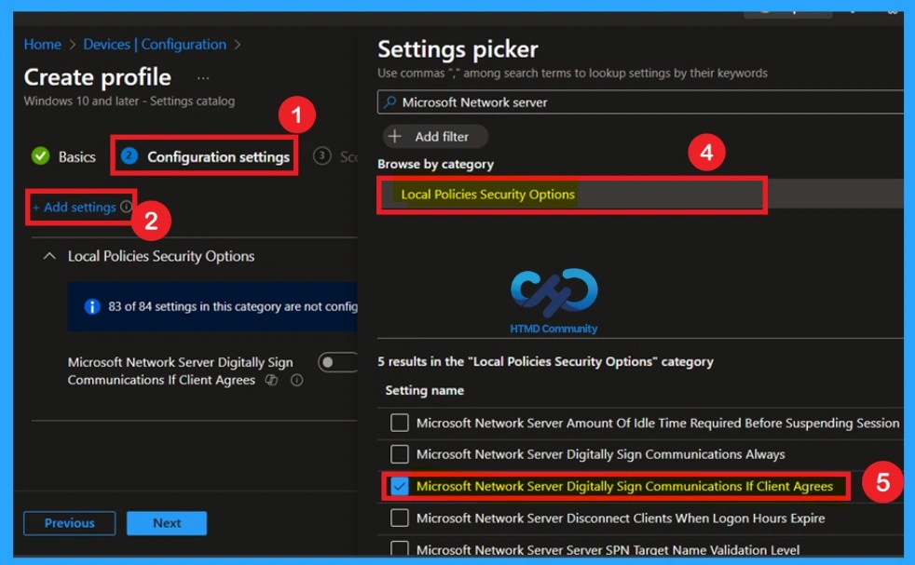Click the info icon beside Add settings

click(x=125, y=207)
